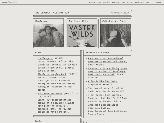Open the Picnic at Hanging Rock link
The height and width of the screenshot is (123, 164).
coord(52,74)
